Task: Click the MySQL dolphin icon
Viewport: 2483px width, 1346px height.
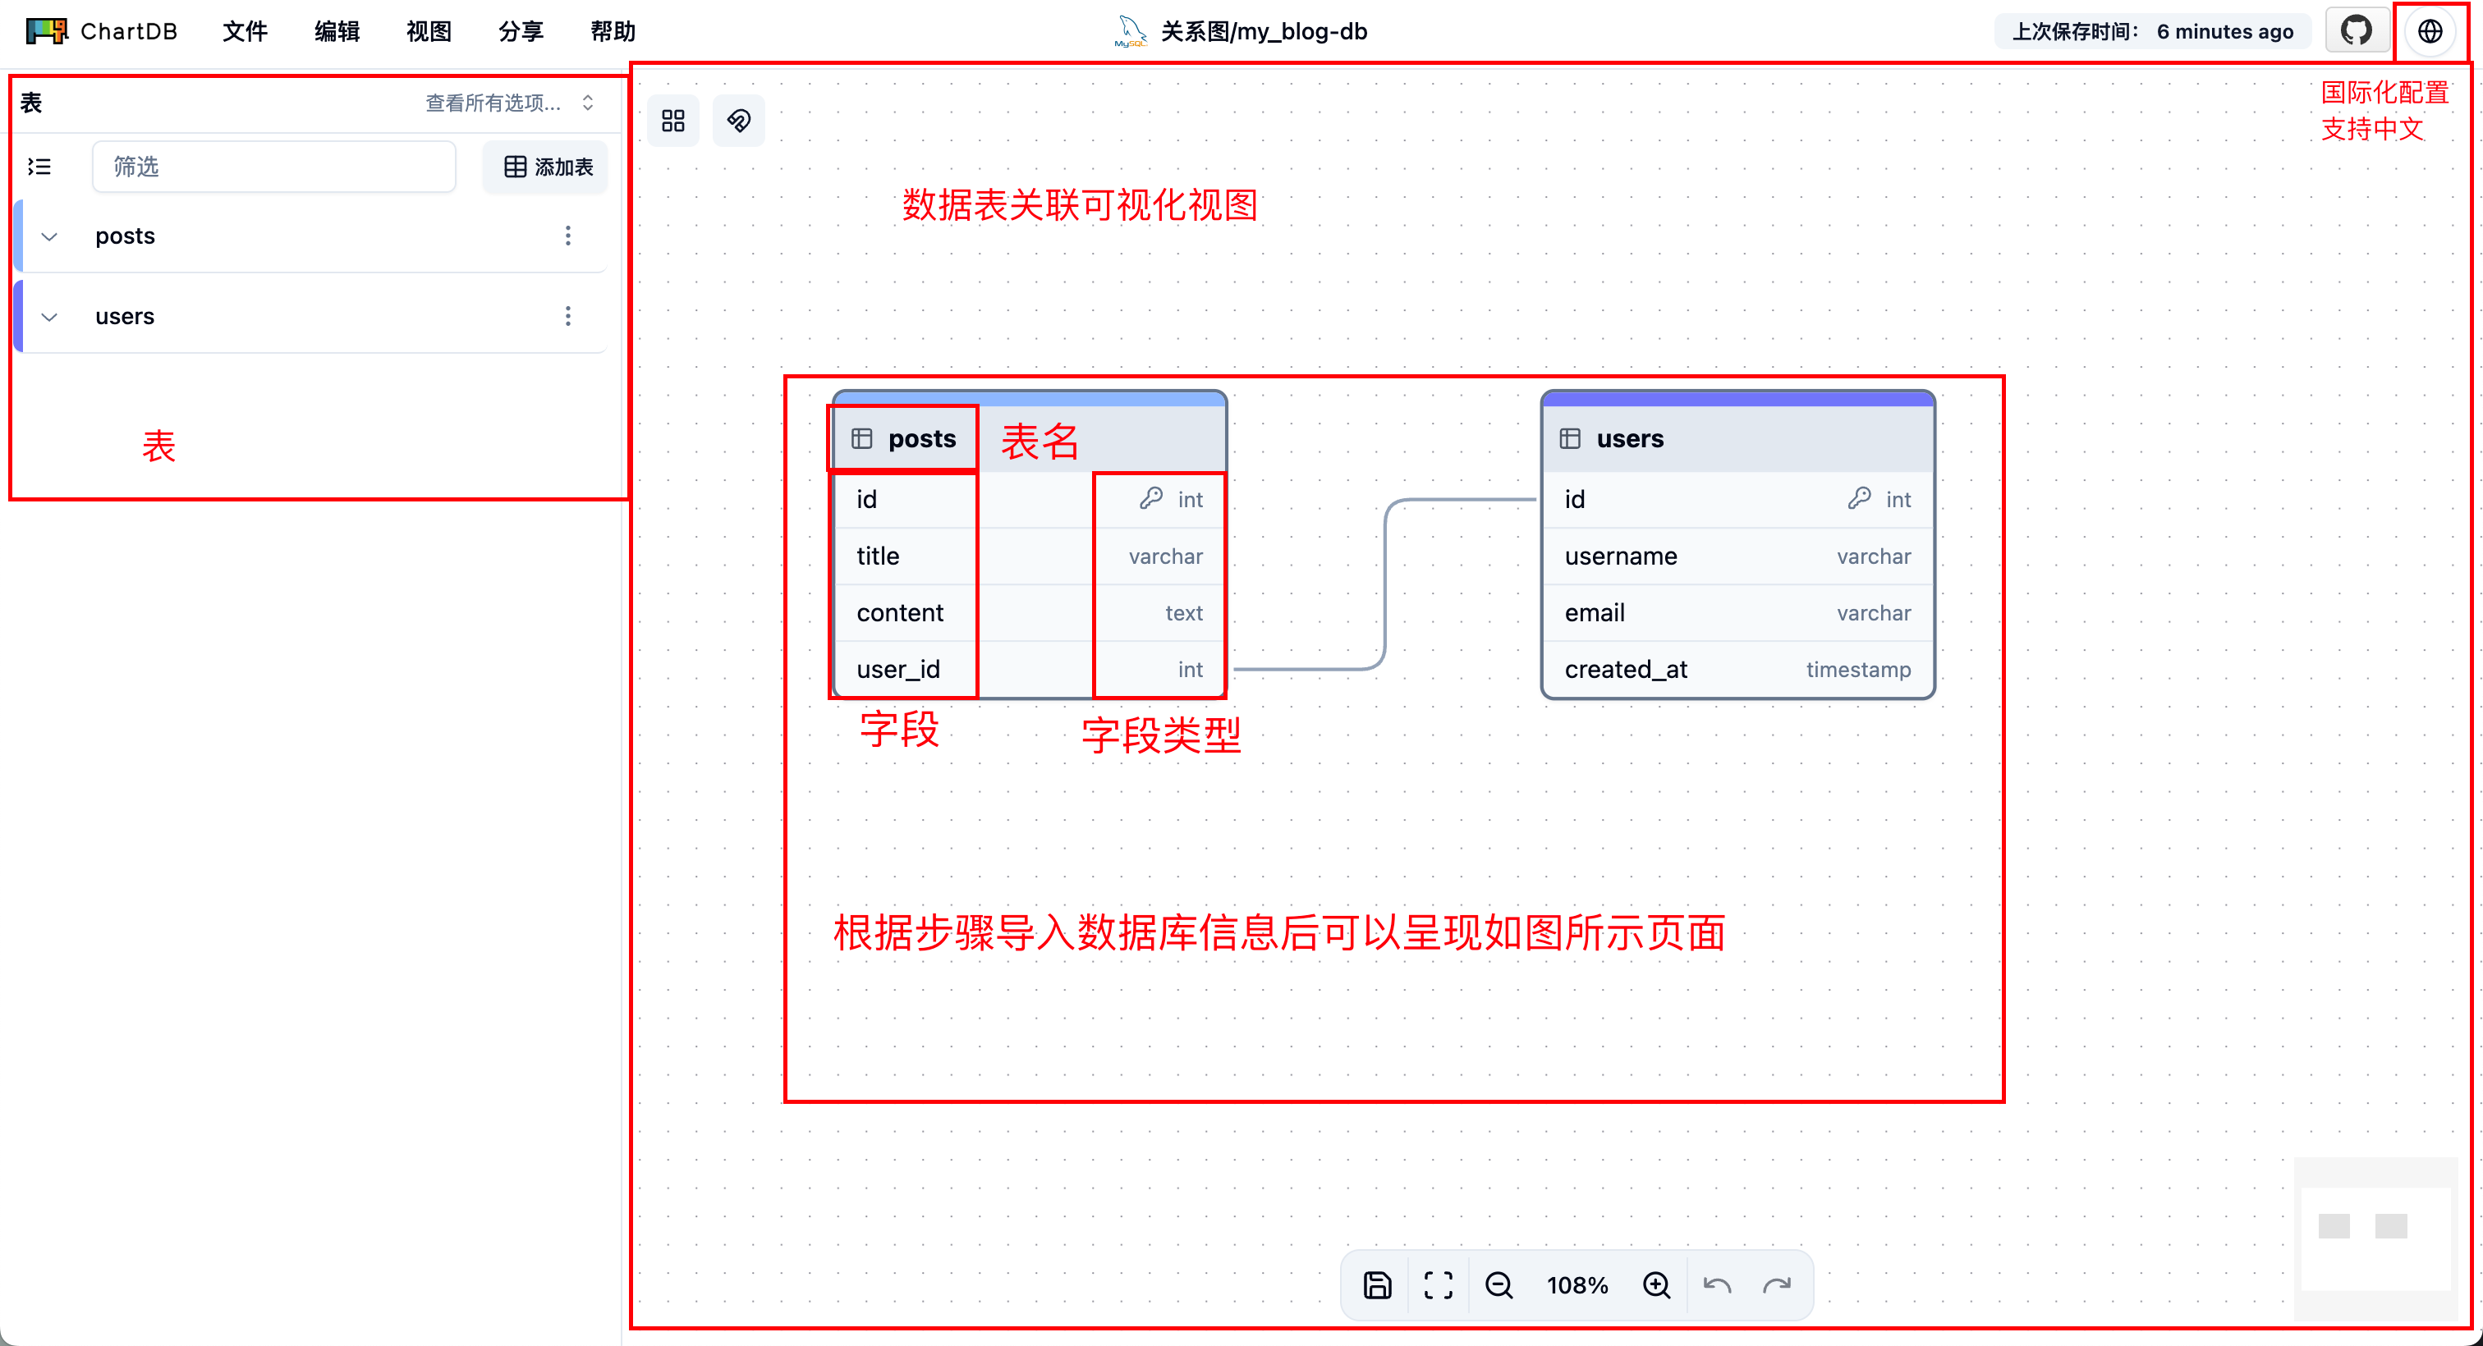Action: [1131, 31]
